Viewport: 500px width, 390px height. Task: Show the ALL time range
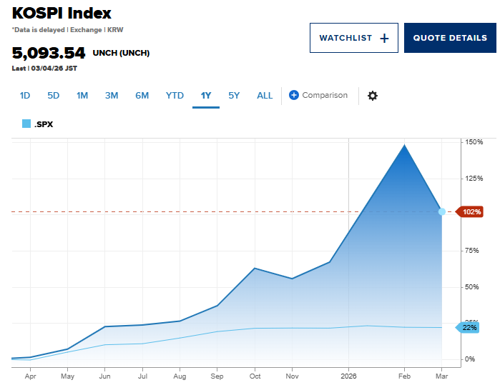tap(265, 96)
